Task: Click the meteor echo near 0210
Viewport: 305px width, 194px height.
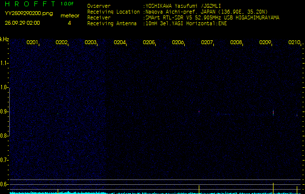Action: tap(297, 115)
